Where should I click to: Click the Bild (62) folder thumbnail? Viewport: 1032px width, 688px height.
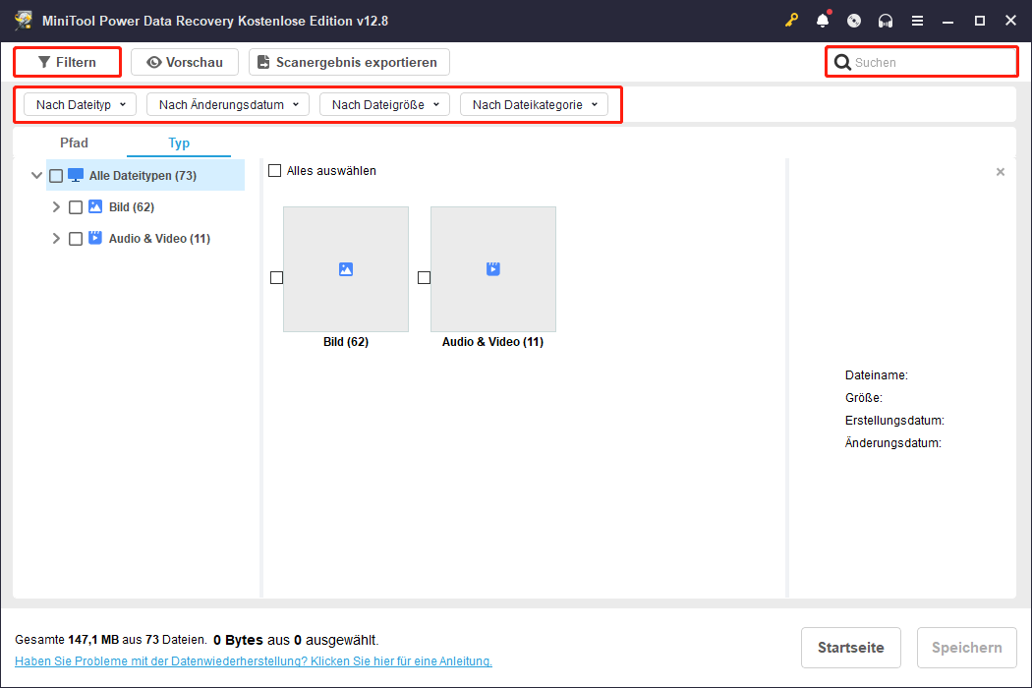point(345,268)
